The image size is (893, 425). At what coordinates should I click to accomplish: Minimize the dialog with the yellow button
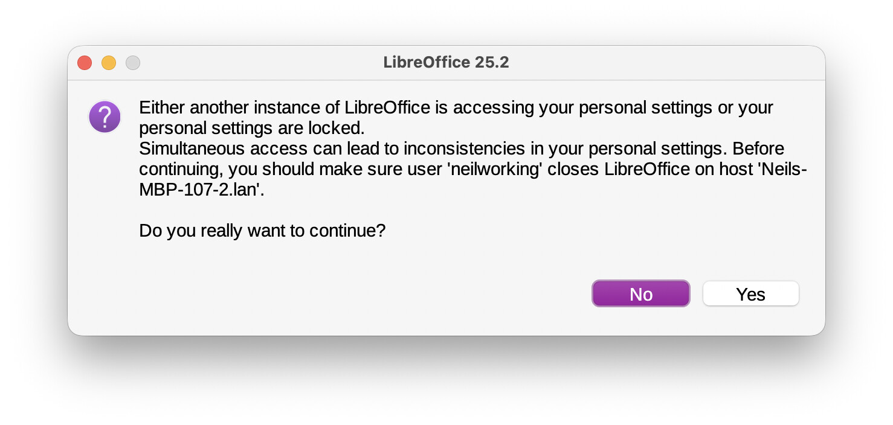coord(109,63)
